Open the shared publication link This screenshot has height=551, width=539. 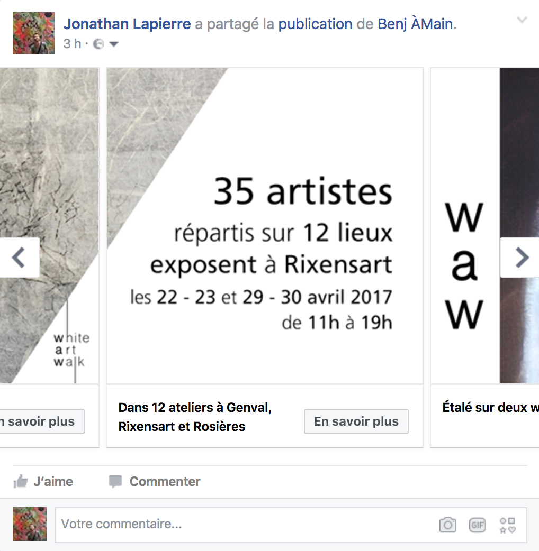pyautogui.click(x=315, y=24)
